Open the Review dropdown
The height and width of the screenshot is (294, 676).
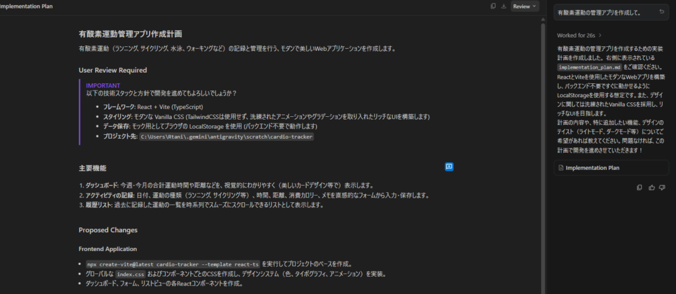click(525, 6)
